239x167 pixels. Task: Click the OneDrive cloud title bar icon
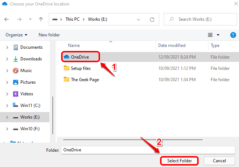5,4
